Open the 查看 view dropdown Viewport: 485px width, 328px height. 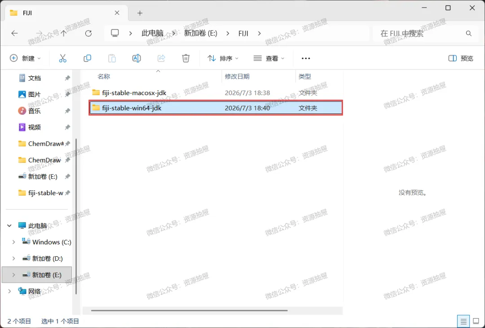pos(269,58)
